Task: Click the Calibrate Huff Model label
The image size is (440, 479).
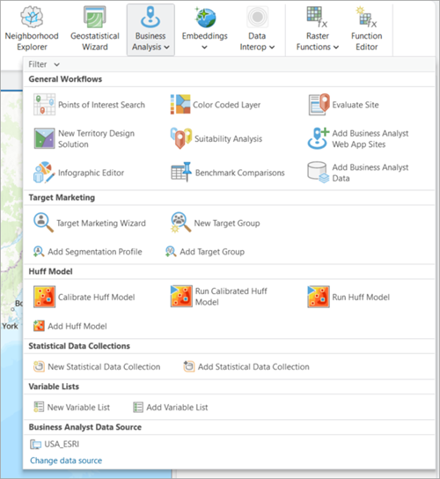Action: 96,297
